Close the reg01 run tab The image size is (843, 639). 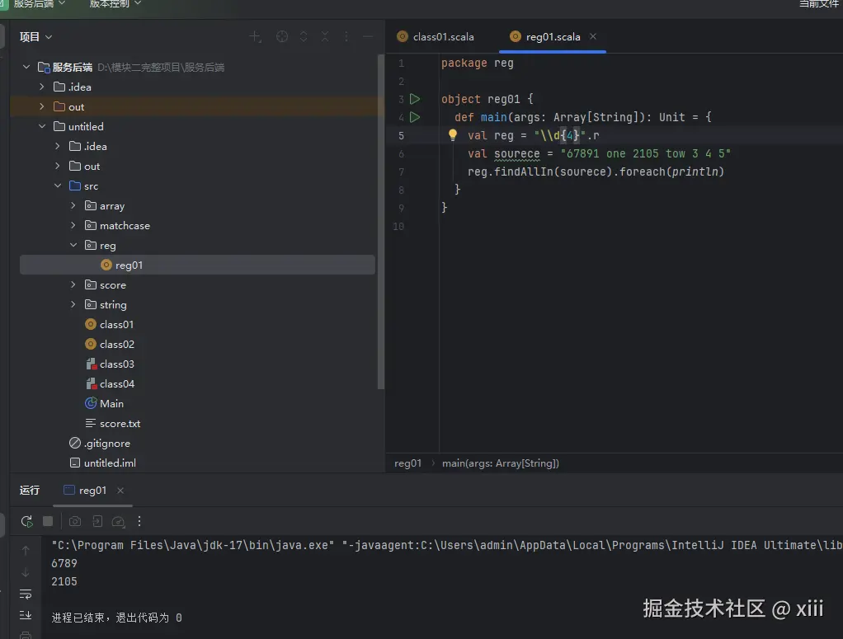(120, 490)
